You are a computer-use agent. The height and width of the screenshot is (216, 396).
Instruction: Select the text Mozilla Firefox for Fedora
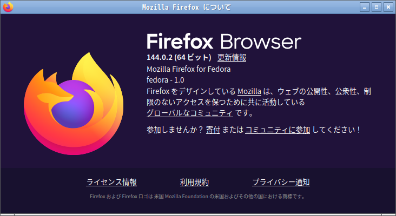189,69
